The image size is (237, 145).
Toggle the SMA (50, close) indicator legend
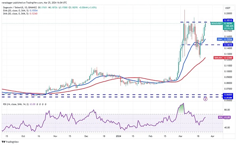pyautogui.click(x=20, y=13)
